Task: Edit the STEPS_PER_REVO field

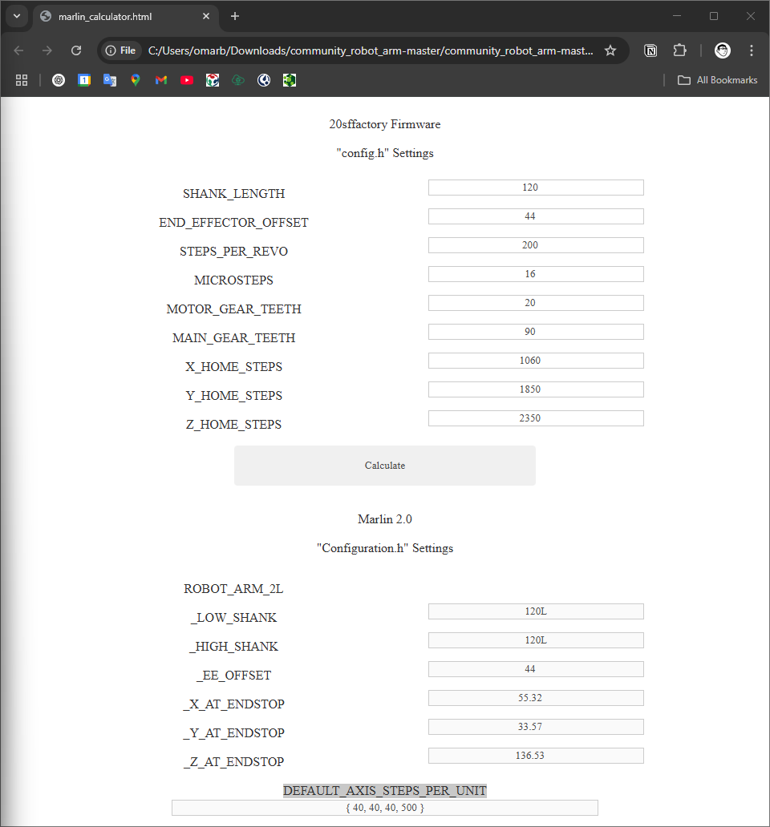Action: click(536, 245)
